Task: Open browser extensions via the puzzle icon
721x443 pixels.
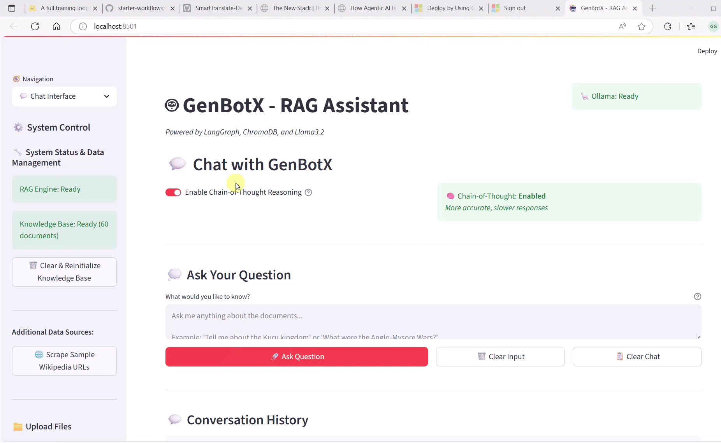Action: pos(667,26)
